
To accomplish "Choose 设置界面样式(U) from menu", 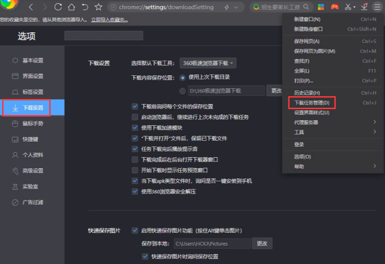I will (x=333, y=112).
